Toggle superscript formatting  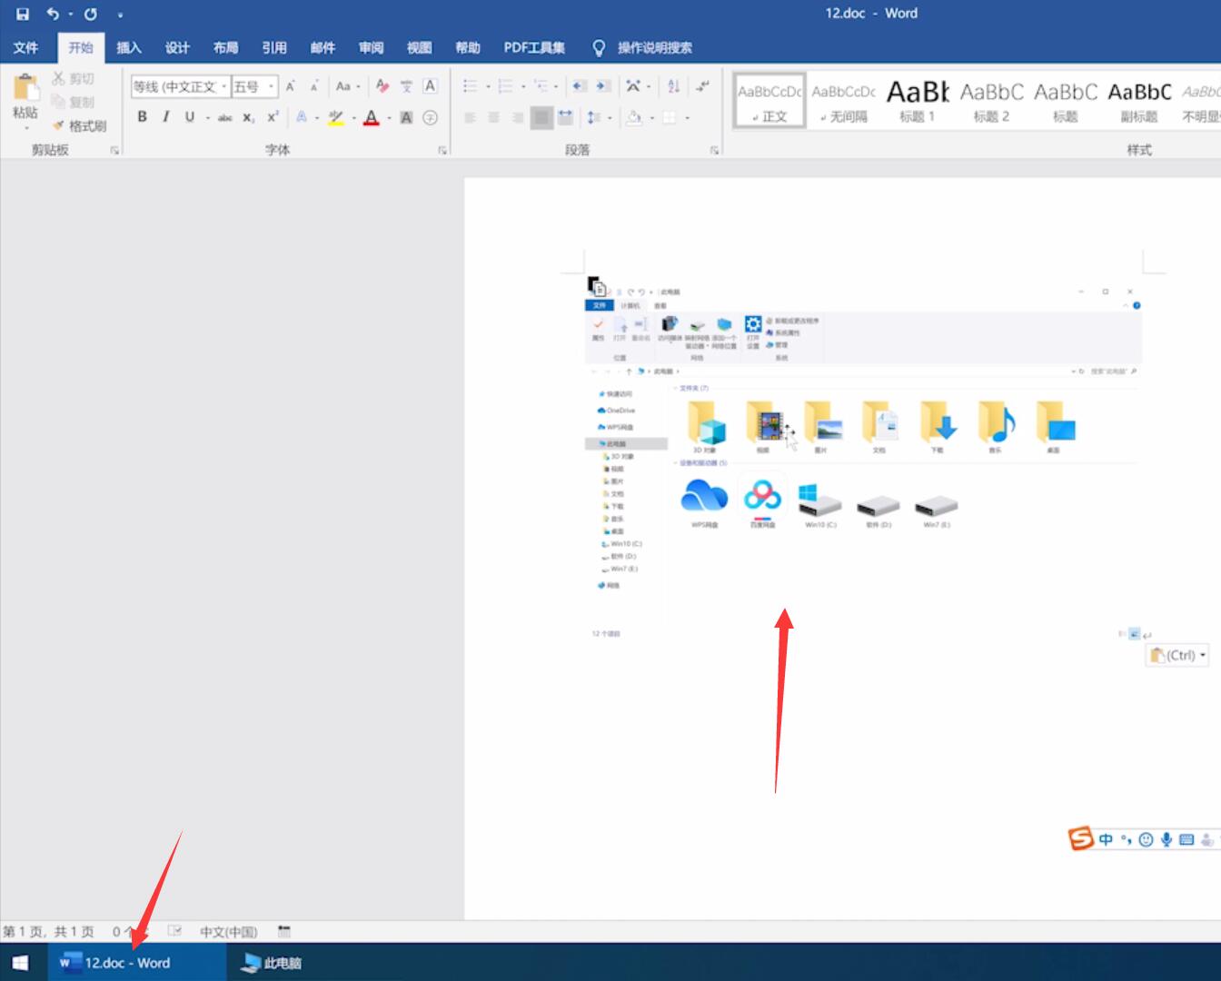(273, 117)
